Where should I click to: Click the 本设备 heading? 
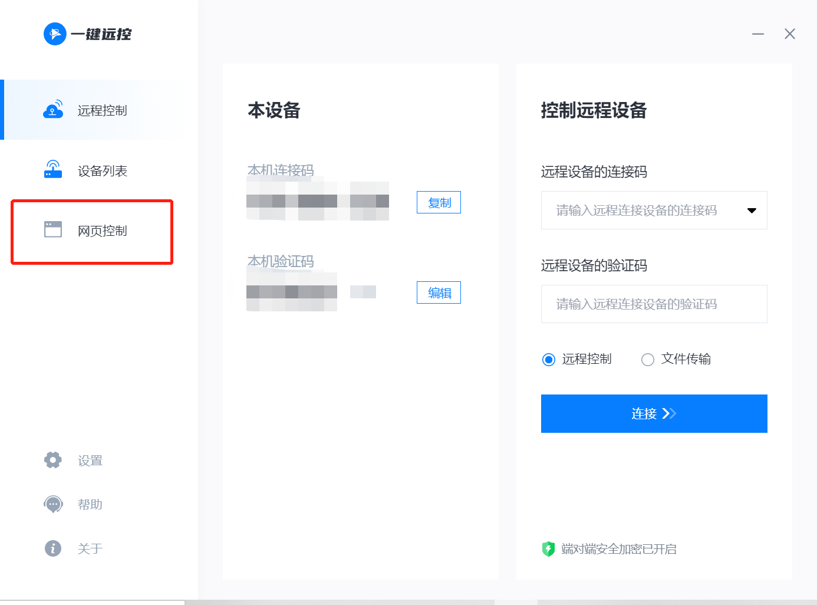(274, 110)
